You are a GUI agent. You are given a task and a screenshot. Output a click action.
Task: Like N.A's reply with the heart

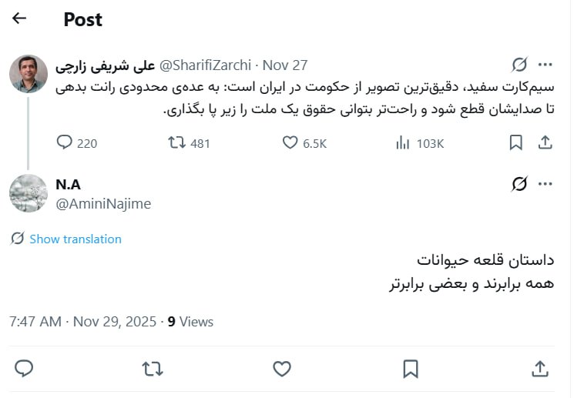282,368
